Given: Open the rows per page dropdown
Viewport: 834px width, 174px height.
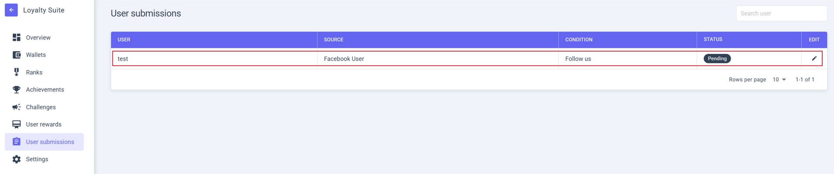Looking at the screenshot, I should click(x=779, y=79).
